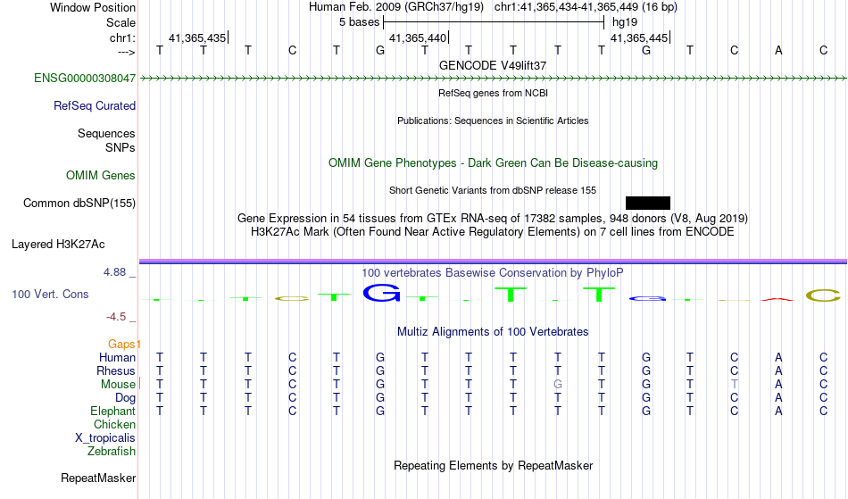Select the Common dbSNP(155) track label
Image resolution: width=848 pixels, height=499 pixels.
point(79,204)
